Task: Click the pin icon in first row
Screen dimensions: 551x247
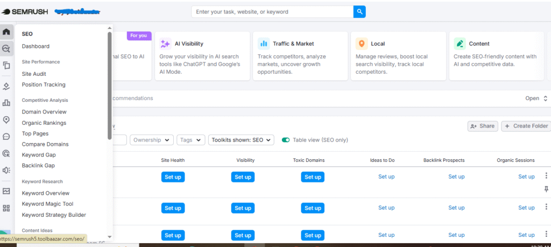Action: click(x=546, y=189)
